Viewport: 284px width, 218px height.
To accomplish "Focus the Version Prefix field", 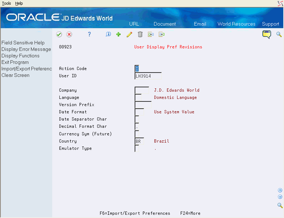I will 143,105.
